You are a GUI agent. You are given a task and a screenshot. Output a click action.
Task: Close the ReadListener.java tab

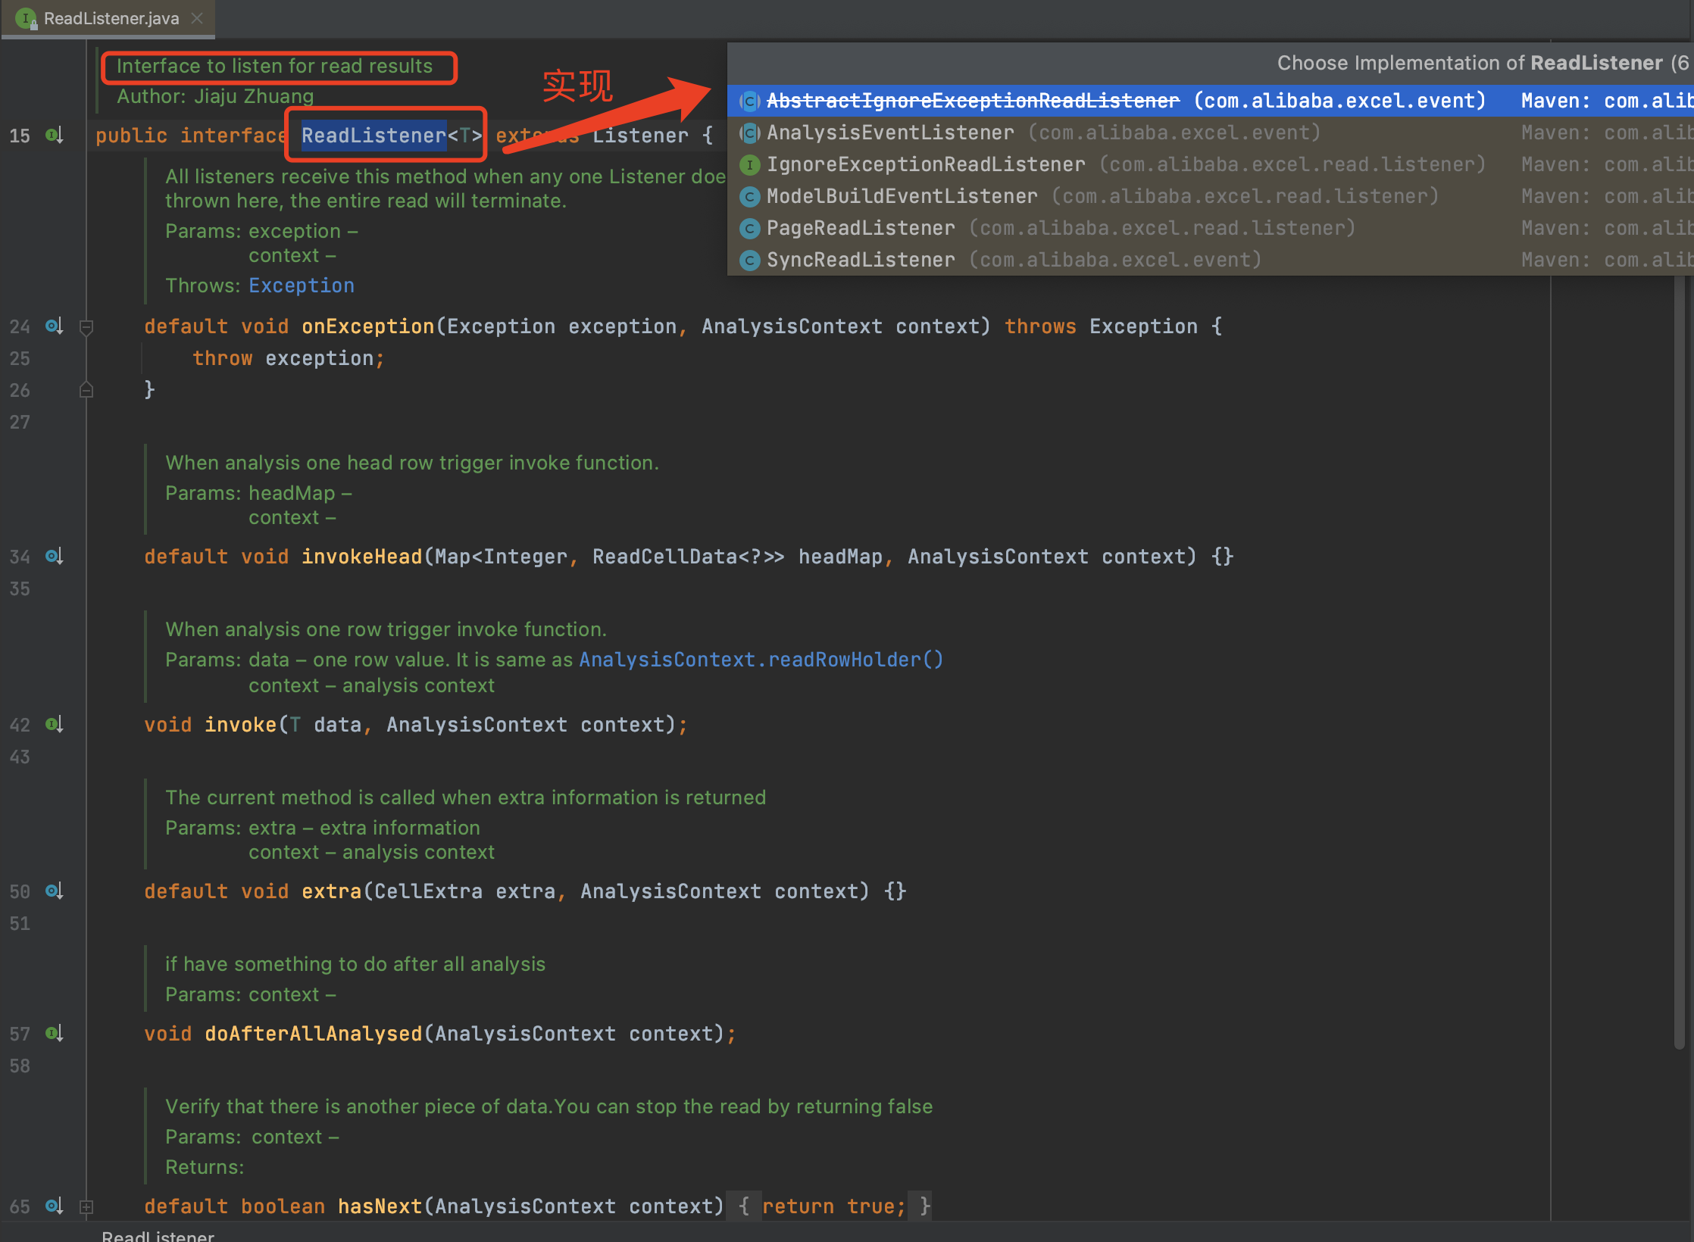point(197,18)
